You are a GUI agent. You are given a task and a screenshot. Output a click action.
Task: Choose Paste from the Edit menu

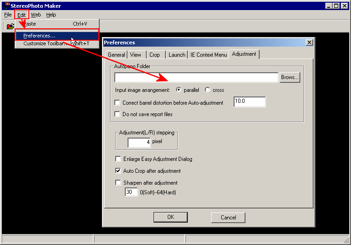[57, 24]
